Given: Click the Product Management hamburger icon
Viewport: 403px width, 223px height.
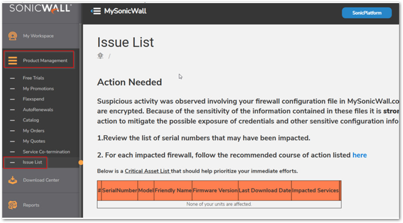Looking at the screenshot, I should (12, 60).
